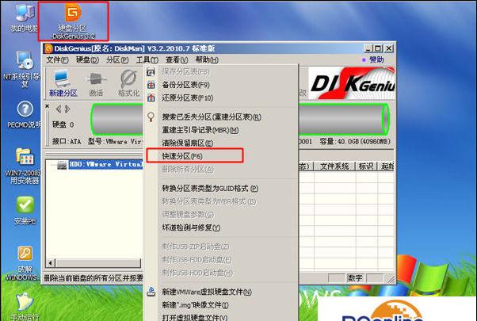Choose 打开虚拟硬盘文件(V) menu entry
The width and height of the screenshot is (477, 321).
click(x=222, y=317)
